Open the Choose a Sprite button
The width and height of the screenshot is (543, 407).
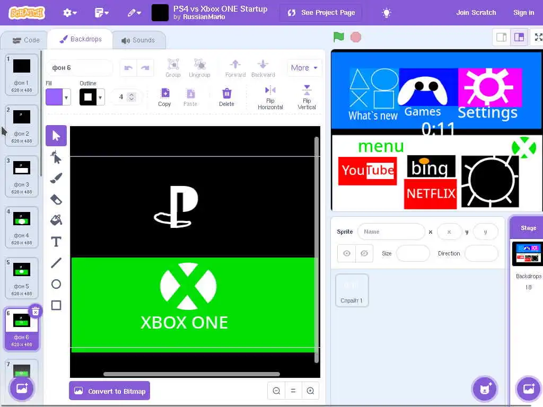coord(485,388)
